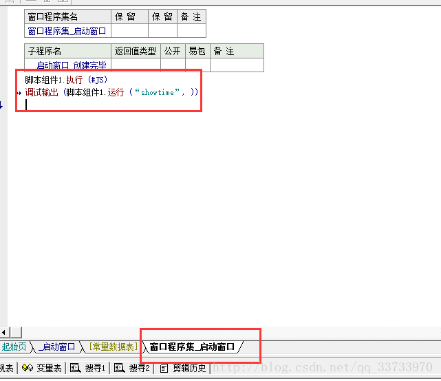Click the empty 公开 cell of subroutine row
The image size is (441, 381).
point(173,65)
